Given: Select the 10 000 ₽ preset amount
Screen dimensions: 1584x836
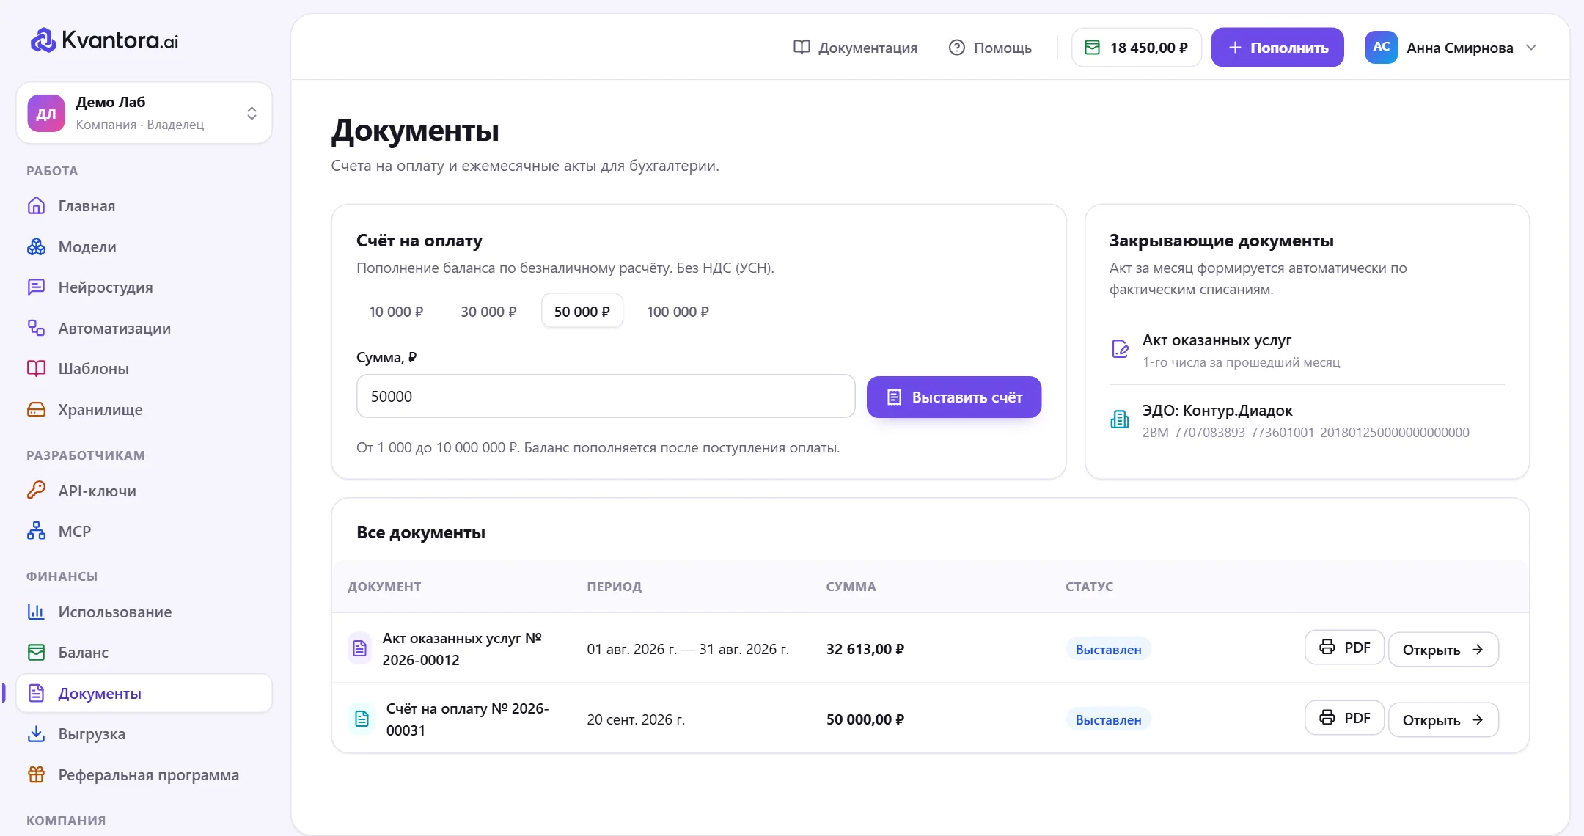Looking at the screenshot, I should click(396, 312).
